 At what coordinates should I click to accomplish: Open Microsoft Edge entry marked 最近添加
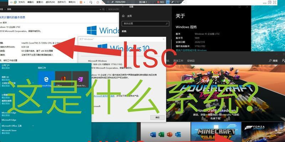point(9,114)
